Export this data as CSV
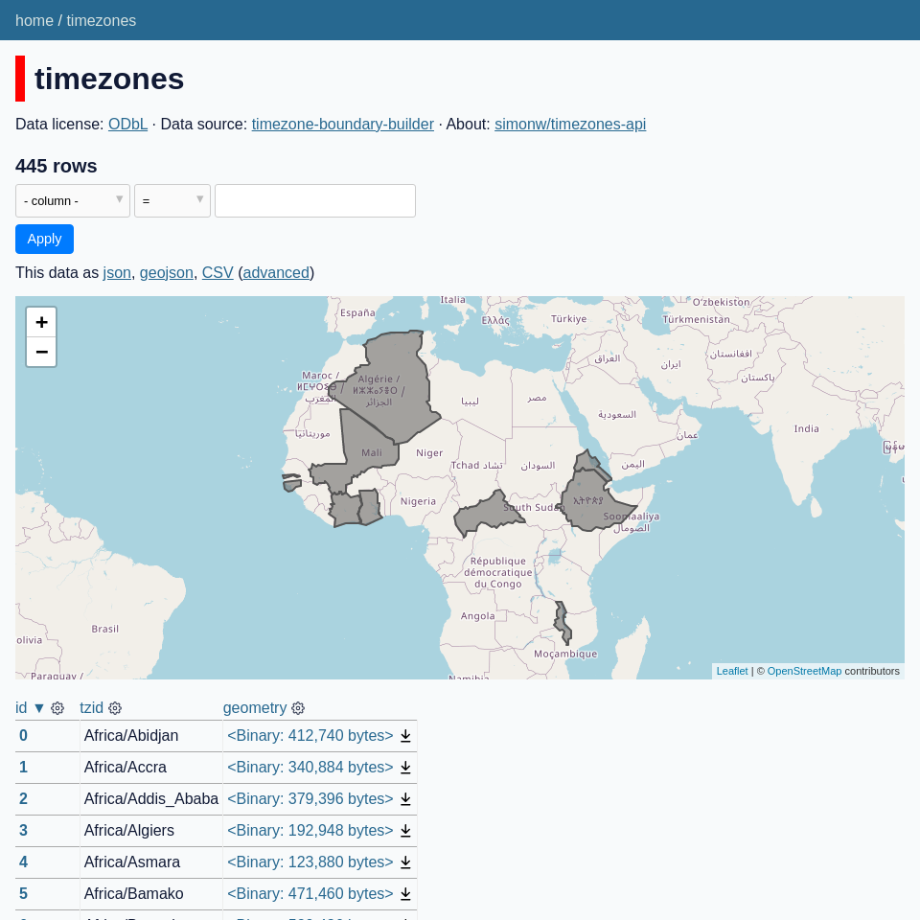 pos(218,273)
